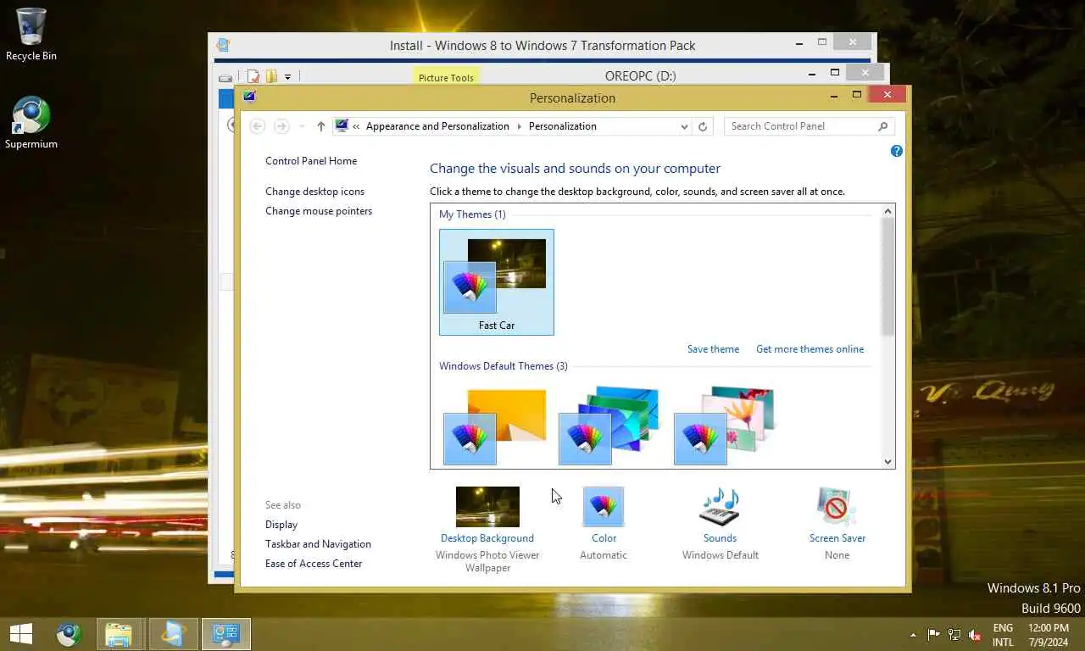Open Quick Access Toolbar dropdown in OREOPC

[288, 77]
